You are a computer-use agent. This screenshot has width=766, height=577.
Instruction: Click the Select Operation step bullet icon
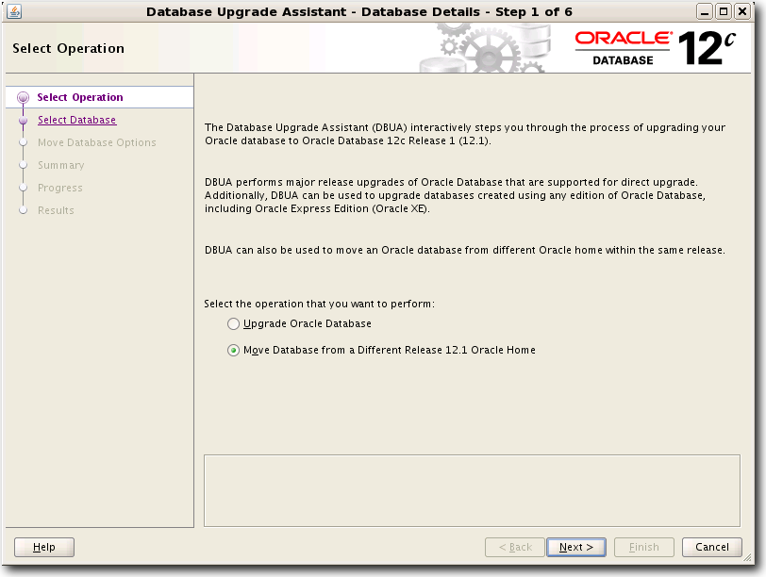click(x=23, y=98)
